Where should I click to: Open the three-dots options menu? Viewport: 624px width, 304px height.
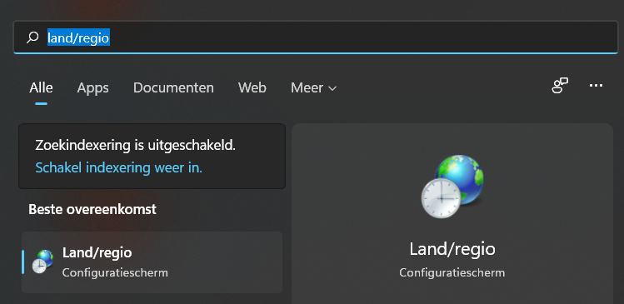[x=596, y=86]
